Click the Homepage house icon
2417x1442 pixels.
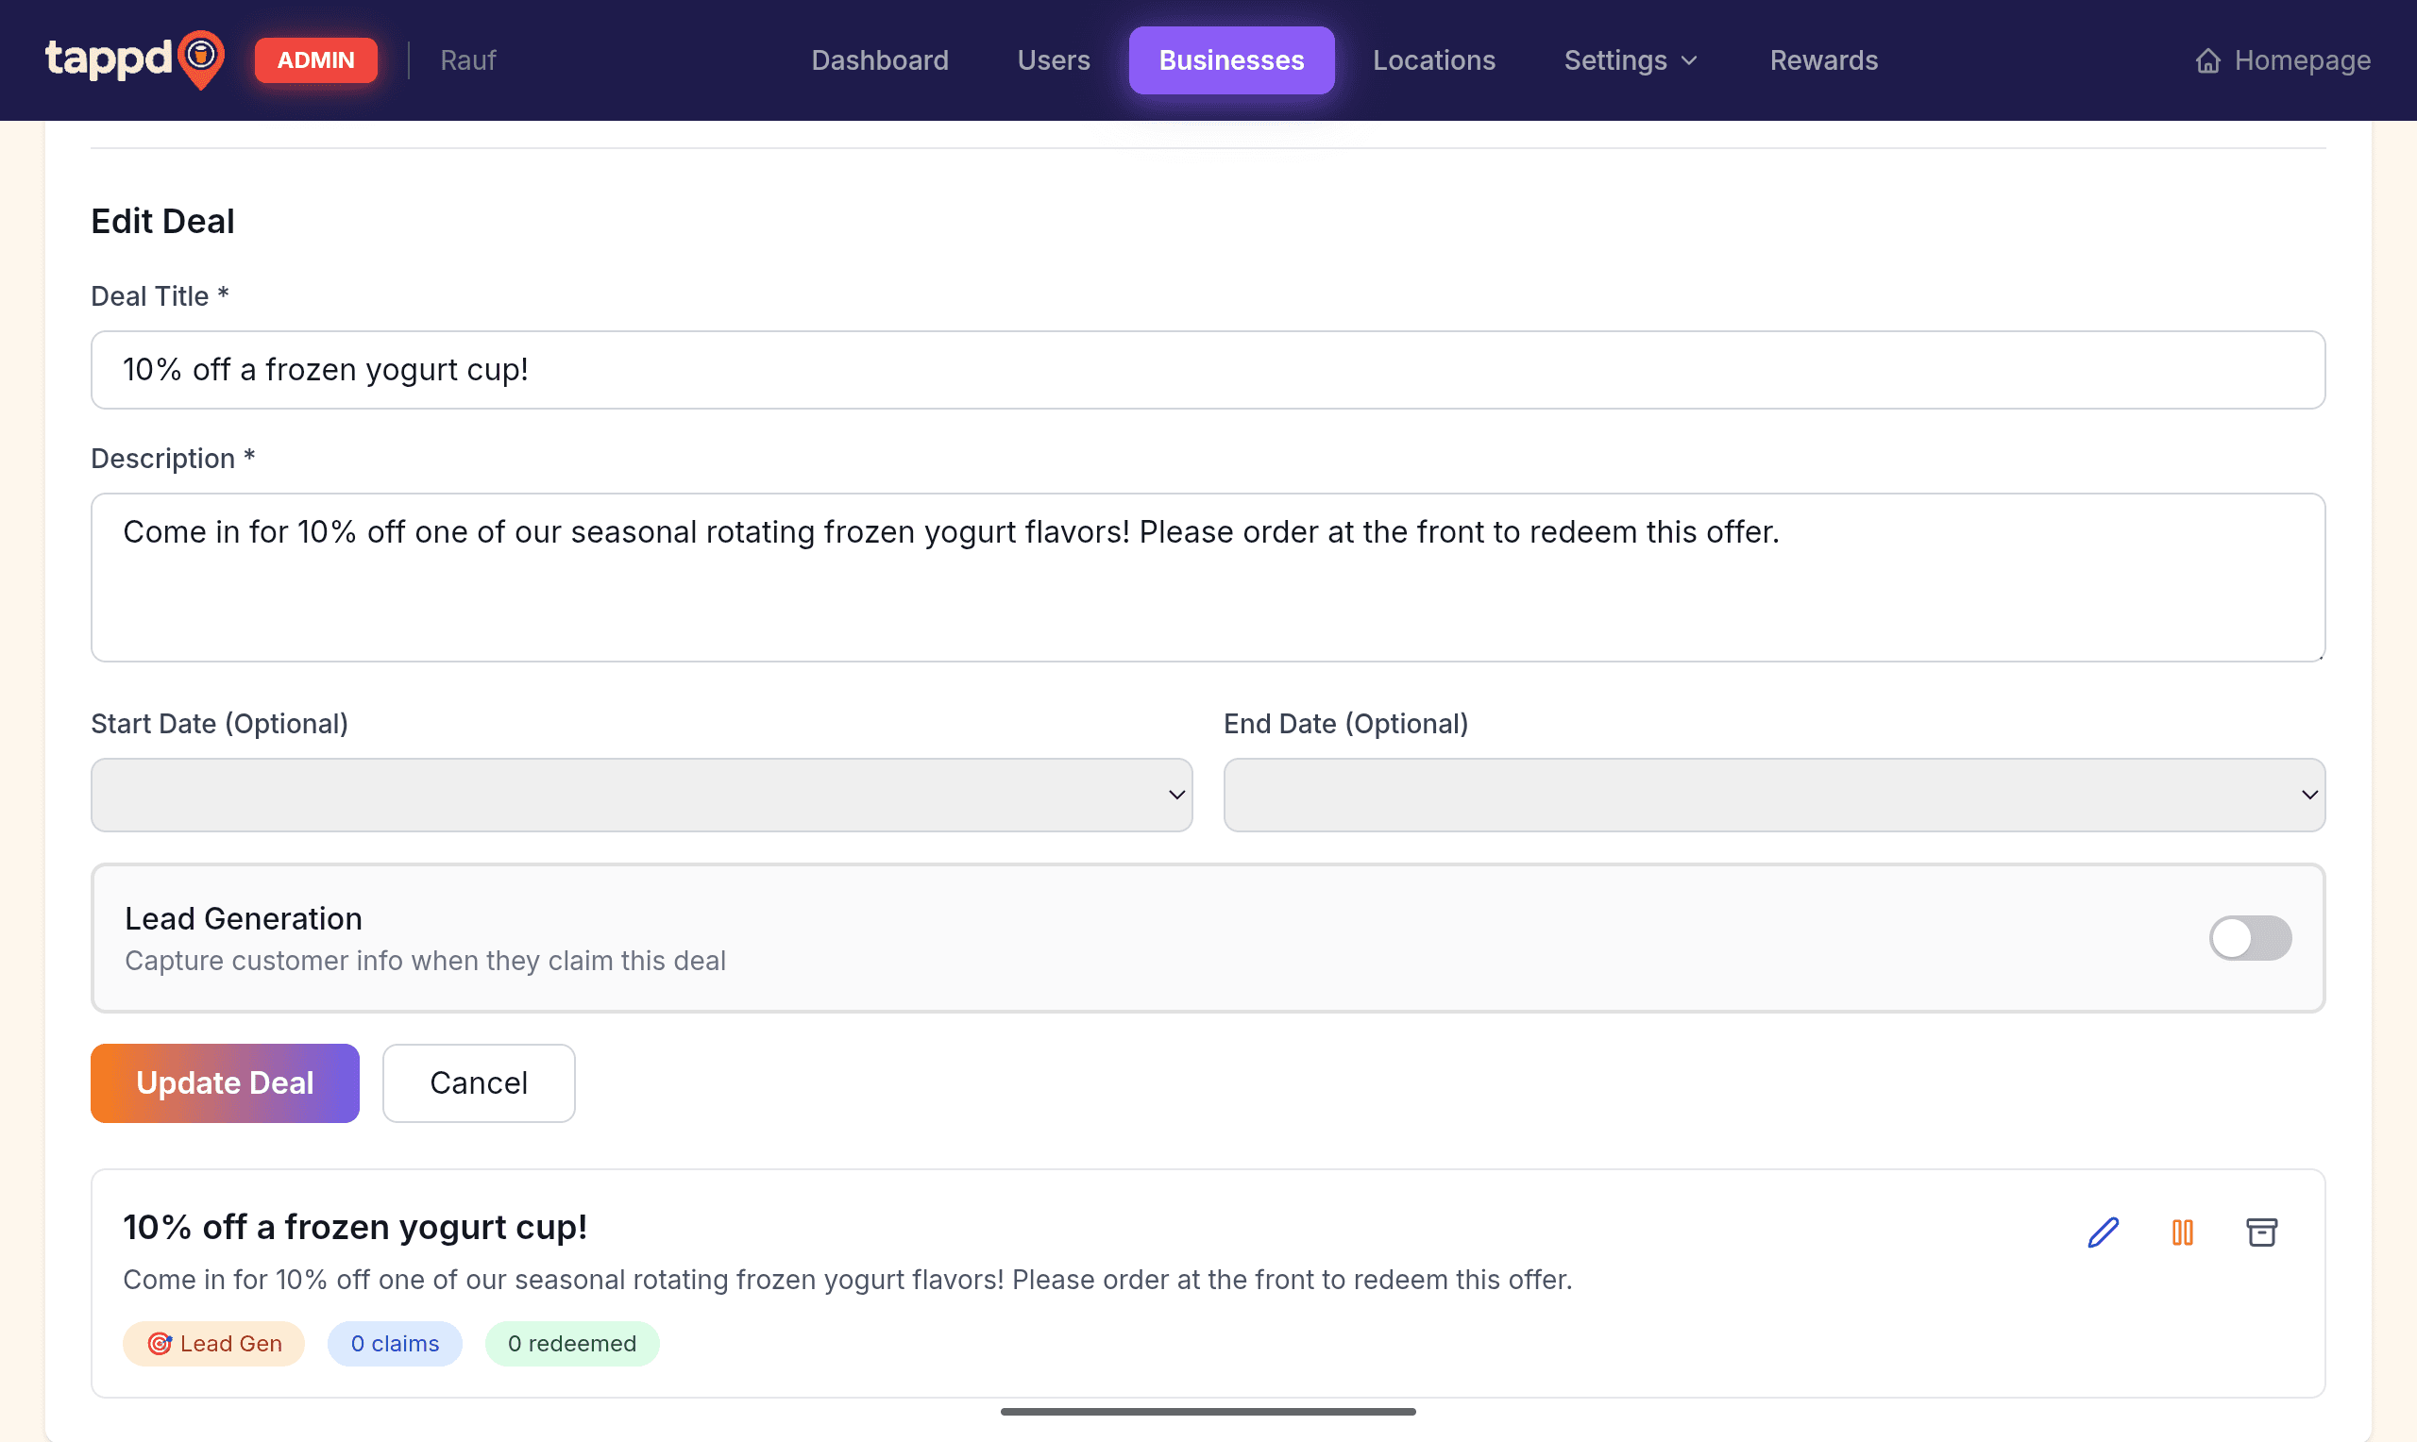pyautogui.click(x=2208, y=60)
